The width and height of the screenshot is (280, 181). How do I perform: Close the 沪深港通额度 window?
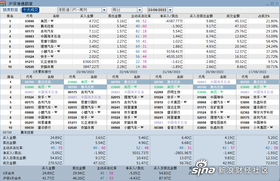click(277, 4)
